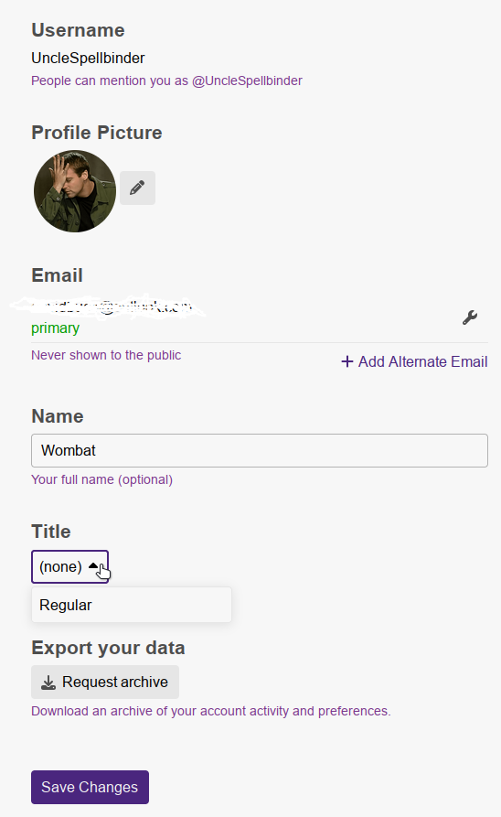Screen dimensions: 501x817
Task: Select the Regular title option
Action: (x=132, y=605)
